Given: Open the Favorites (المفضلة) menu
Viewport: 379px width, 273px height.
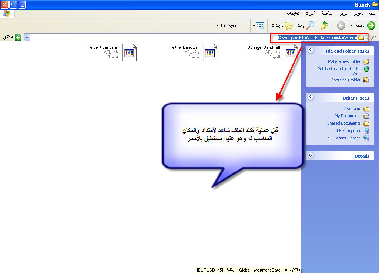Looking at the screenshot, I should click(327, 13).
